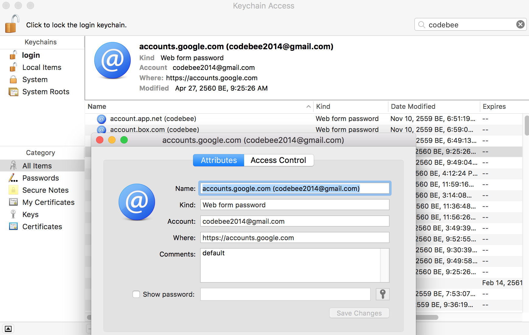Click the empty password field
This screenshot has width=529, height=335.
[x=285, y=294]
